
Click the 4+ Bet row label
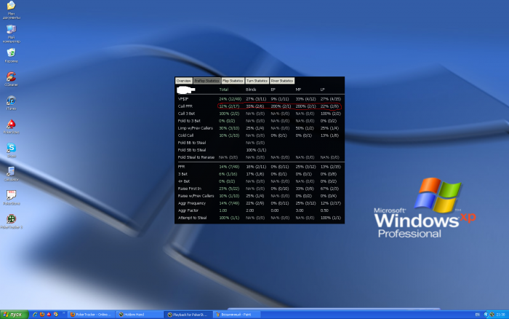pos(184,181)
